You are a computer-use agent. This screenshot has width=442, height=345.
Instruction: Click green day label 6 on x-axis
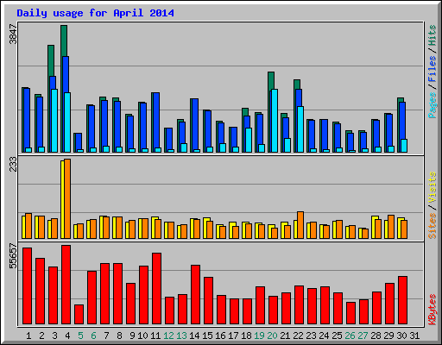pos(93,336)
